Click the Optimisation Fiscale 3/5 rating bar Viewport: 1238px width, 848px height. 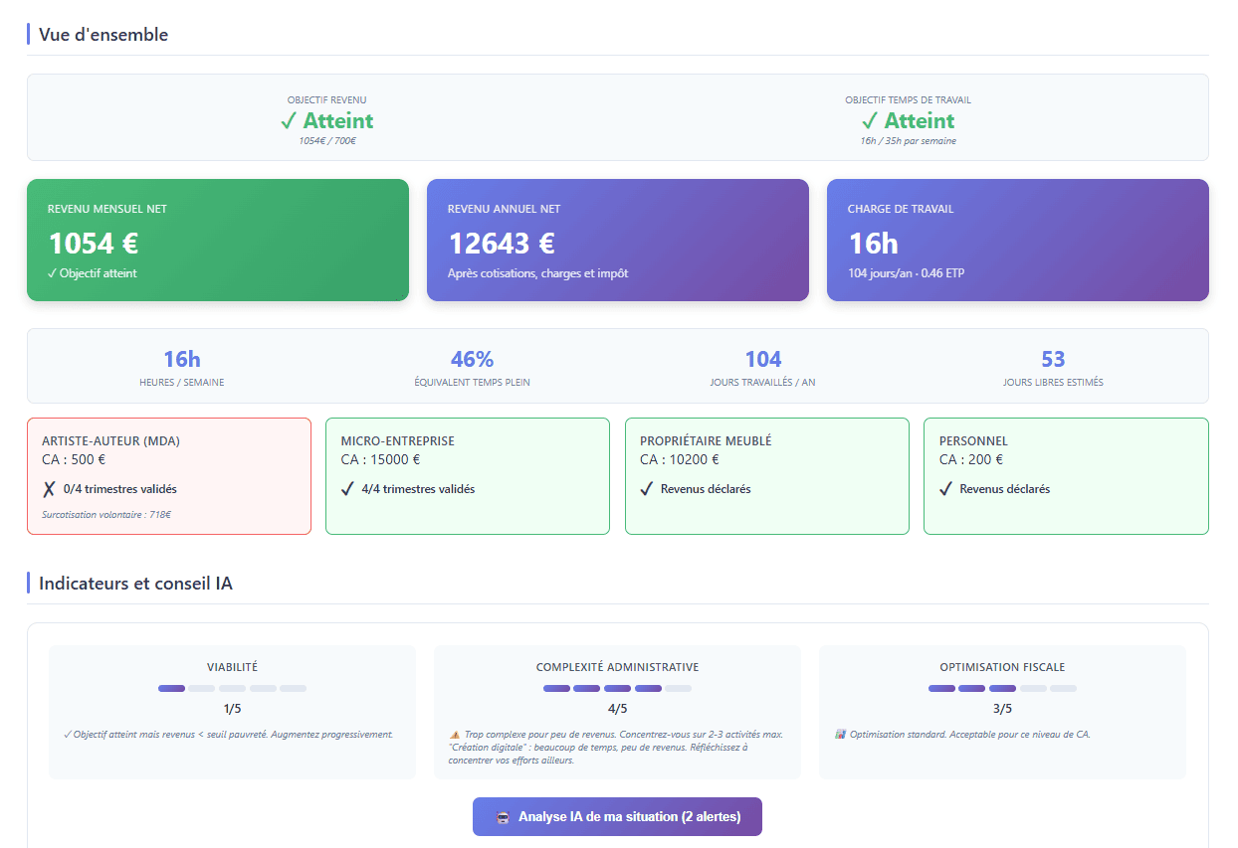point(1002,688)
